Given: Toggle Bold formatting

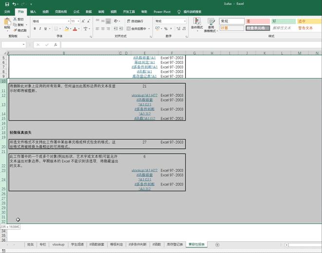Looking at the screenshot, I should [x=35, y=29].
